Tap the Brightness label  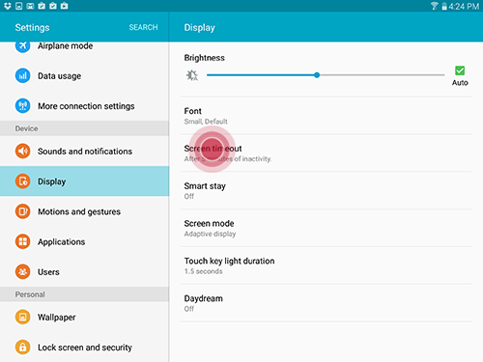(x=204, y=58)
